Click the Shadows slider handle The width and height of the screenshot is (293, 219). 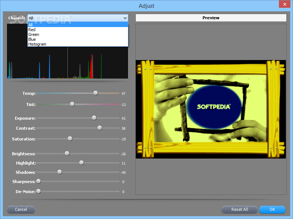(60, 172)
